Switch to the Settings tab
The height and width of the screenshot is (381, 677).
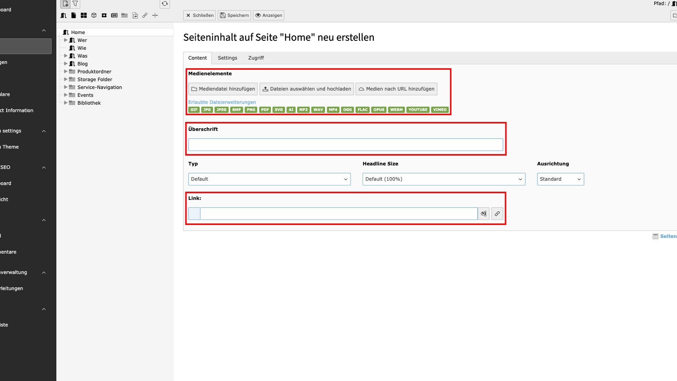227,58
